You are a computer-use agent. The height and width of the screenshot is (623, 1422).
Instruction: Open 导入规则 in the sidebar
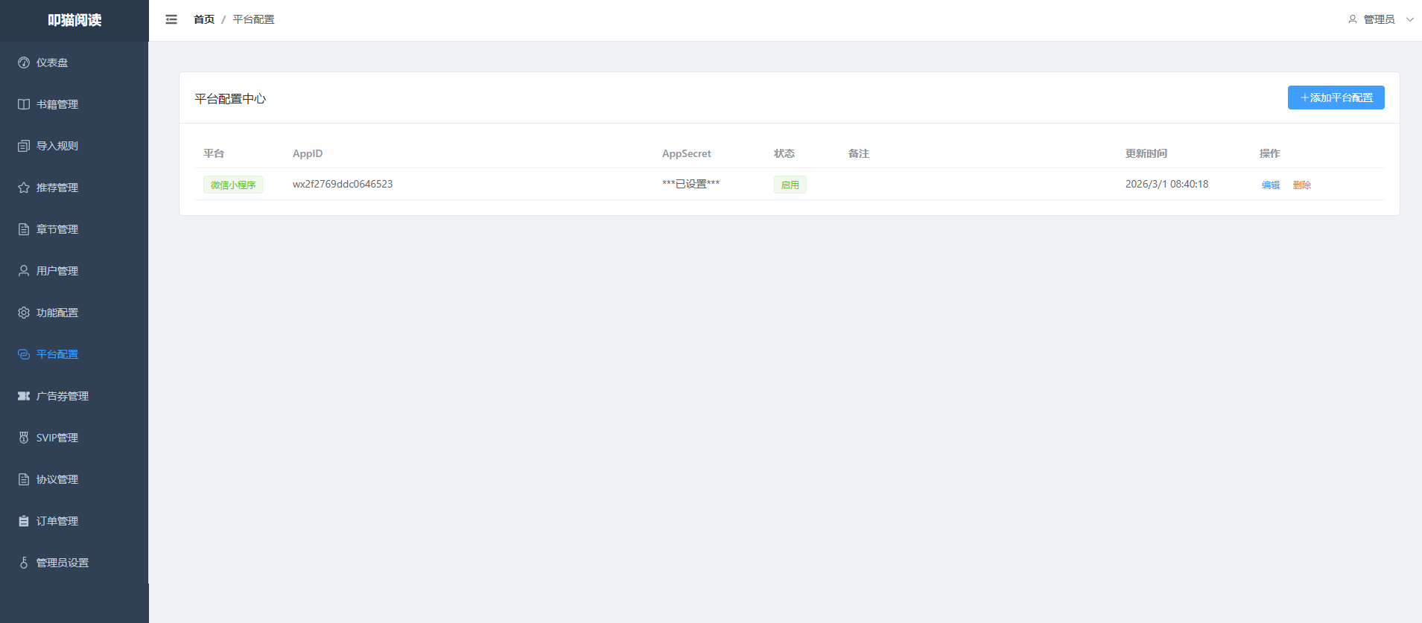(57, 146)
